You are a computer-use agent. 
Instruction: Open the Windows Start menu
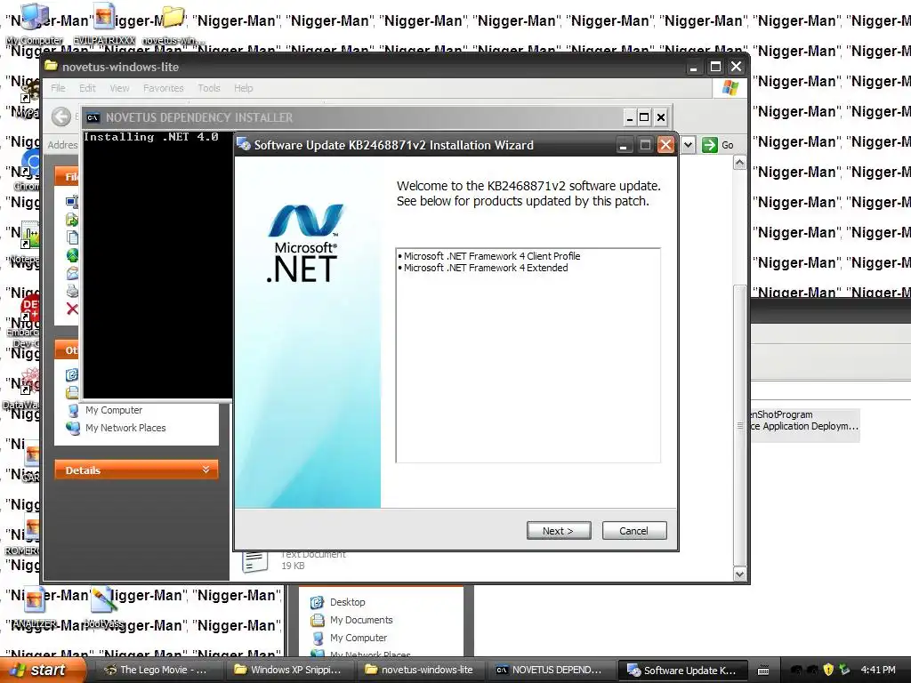click(42, 670)
